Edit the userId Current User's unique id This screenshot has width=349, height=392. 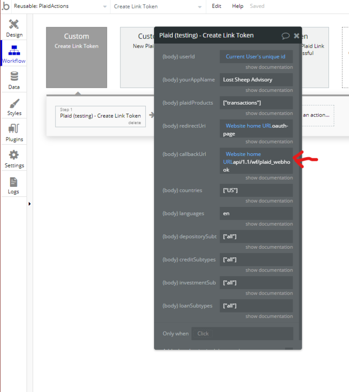click(x=256, y=57)
